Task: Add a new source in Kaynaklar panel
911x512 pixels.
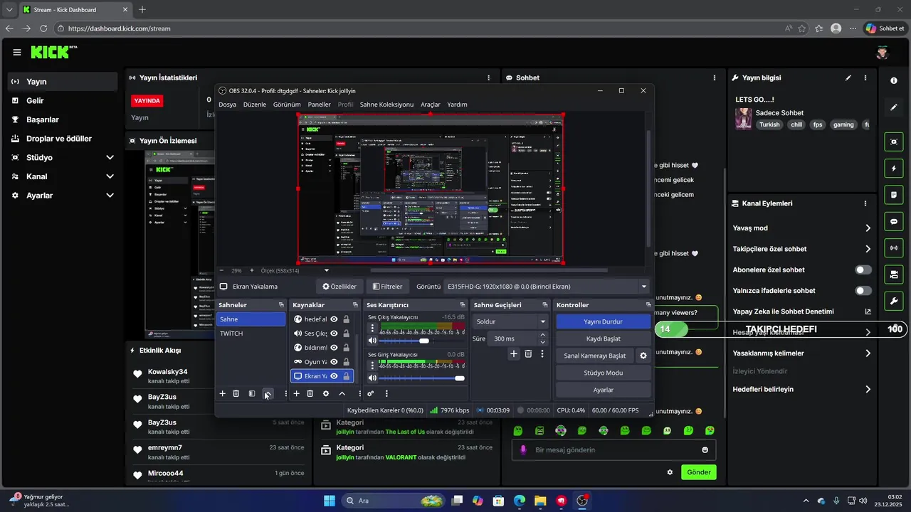Action: 296,393
